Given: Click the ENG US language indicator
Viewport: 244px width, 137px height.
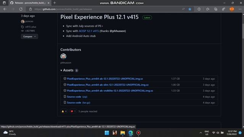Looking at the screenshot, I should tap(207, 133).
